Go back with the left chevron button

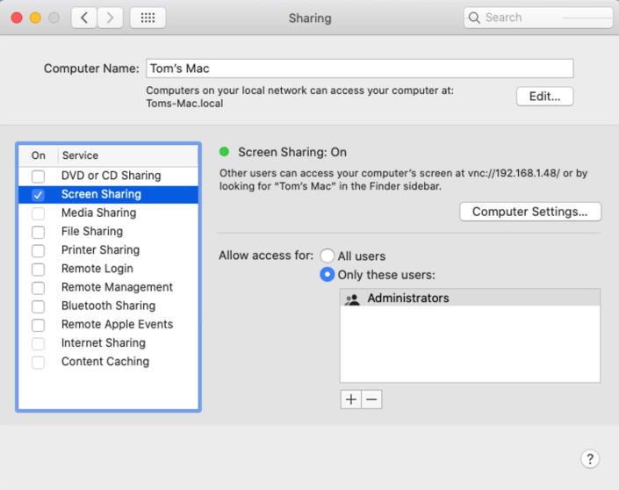[x=84, y=18]
